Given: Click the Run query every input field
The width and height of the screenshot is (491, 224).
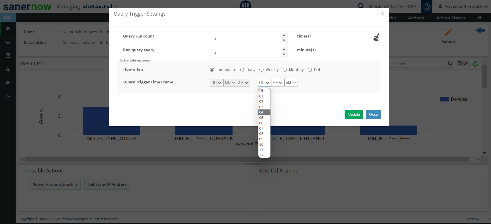Looking at the screenshot, I should coord(245,52).
